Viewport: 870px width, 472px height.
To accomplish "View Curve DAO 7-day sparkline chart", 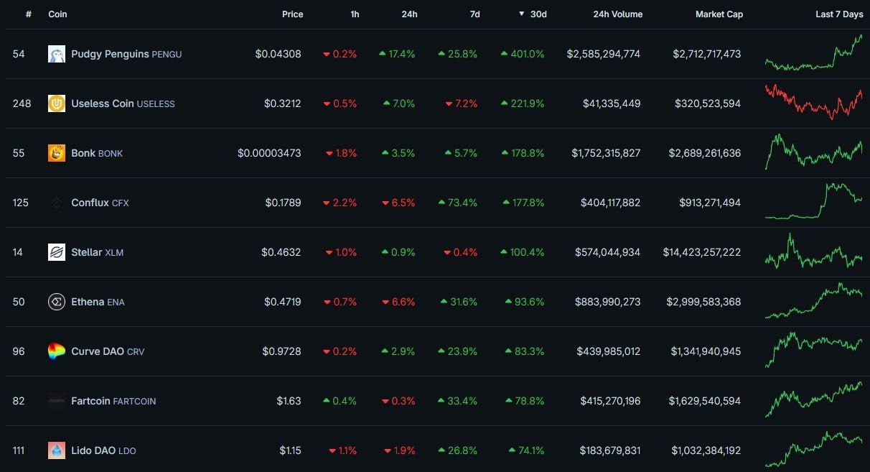I will tap(814, 350).
